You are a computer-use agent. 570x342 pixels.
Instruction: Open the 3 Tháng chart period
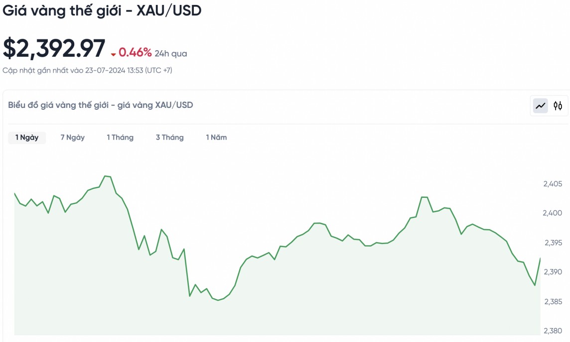(169, 138)
